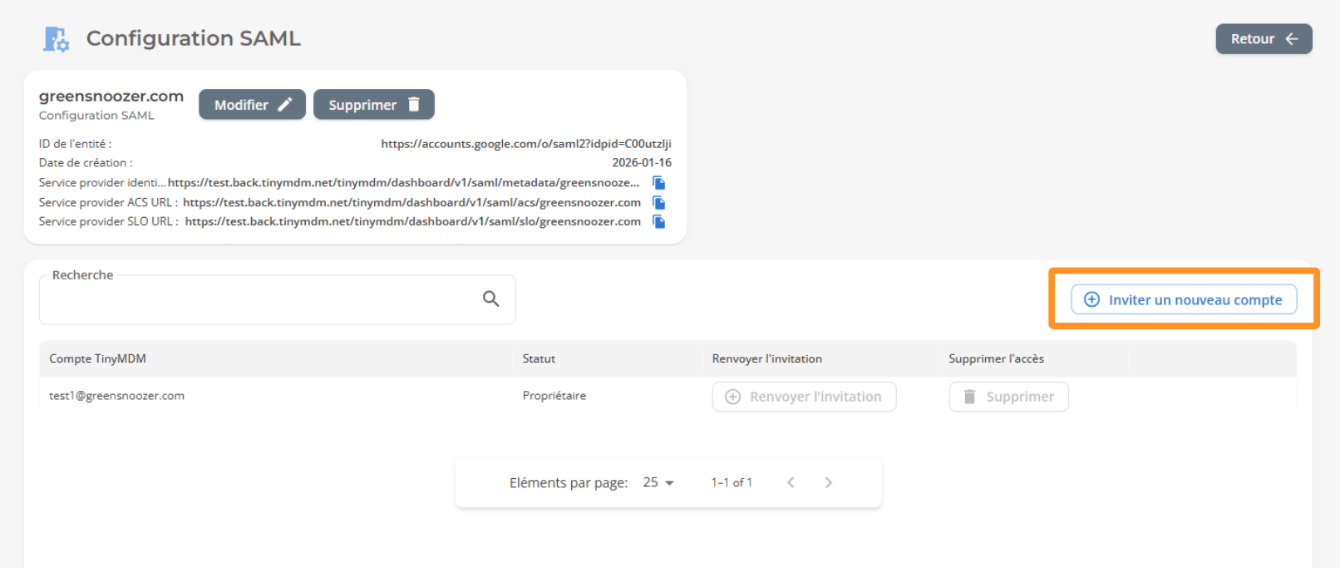Delete greensnoozer.com configuration with Supprimer
The height and width of the screenshot is (568, 1340).
[373, 105]
